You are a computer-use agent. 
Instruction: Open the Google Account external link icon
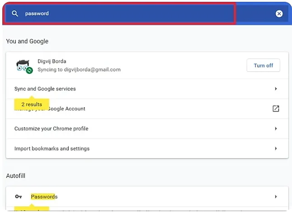[x=276, y=108]
